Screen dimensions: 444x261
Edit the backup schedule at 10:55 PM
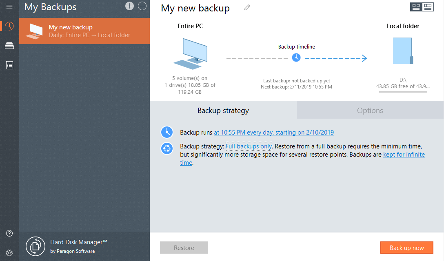tap(274, 133)
